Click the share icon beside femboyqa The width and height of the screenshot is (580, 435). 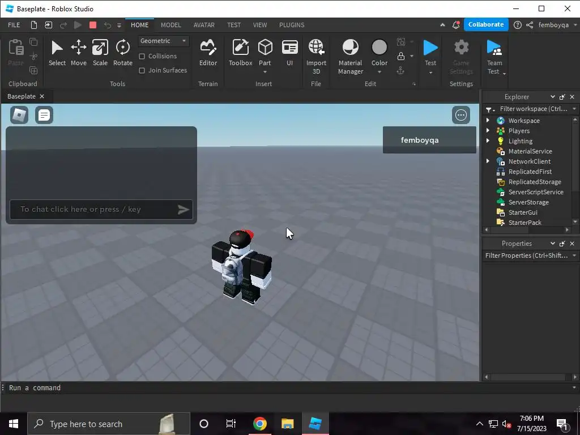(530, 25)
